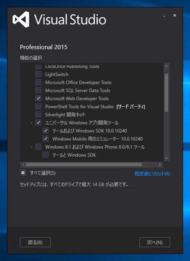The height and width of the screenshot is (261, 190).
Task: Select the Microsoft SQL Server Data Tools label
Action: pos(78,90)
